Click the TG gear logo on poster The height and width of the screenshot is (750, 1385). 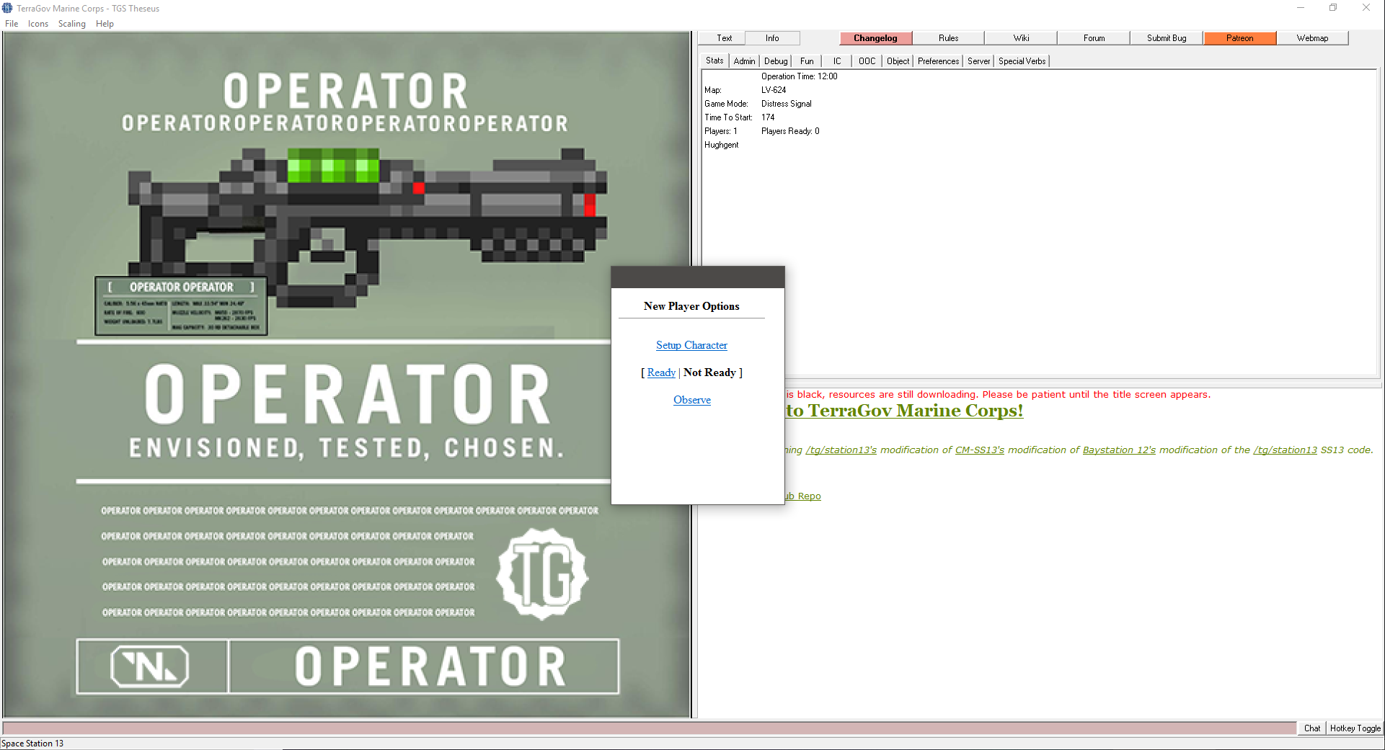pyautogui.click(x=542, y=574)
